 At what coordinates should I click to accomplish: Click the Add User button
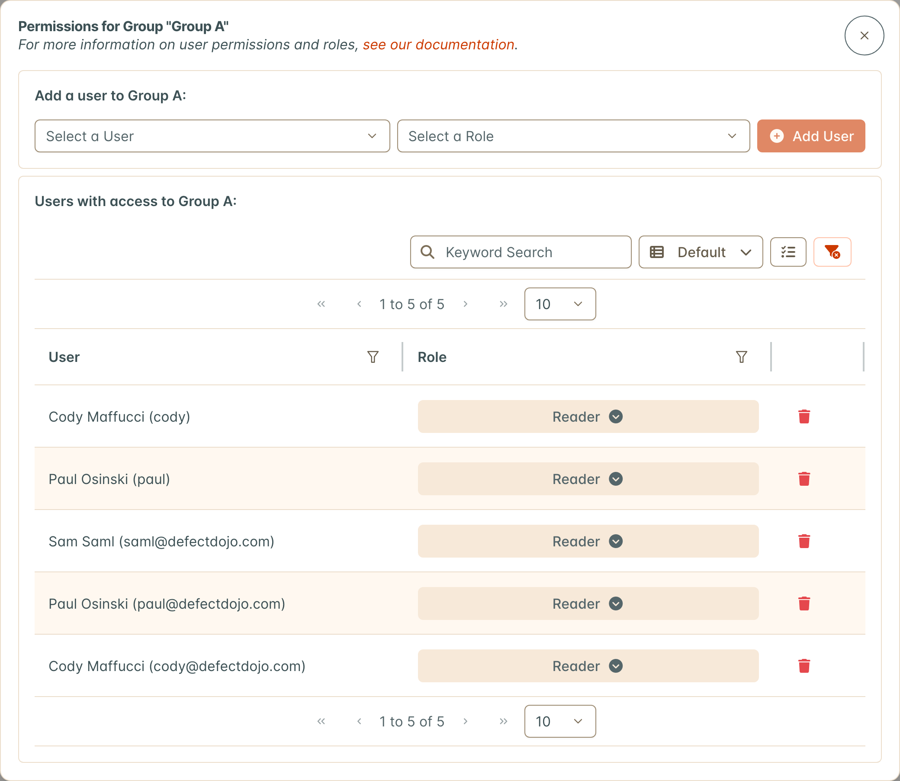click(x=811, y=136)
